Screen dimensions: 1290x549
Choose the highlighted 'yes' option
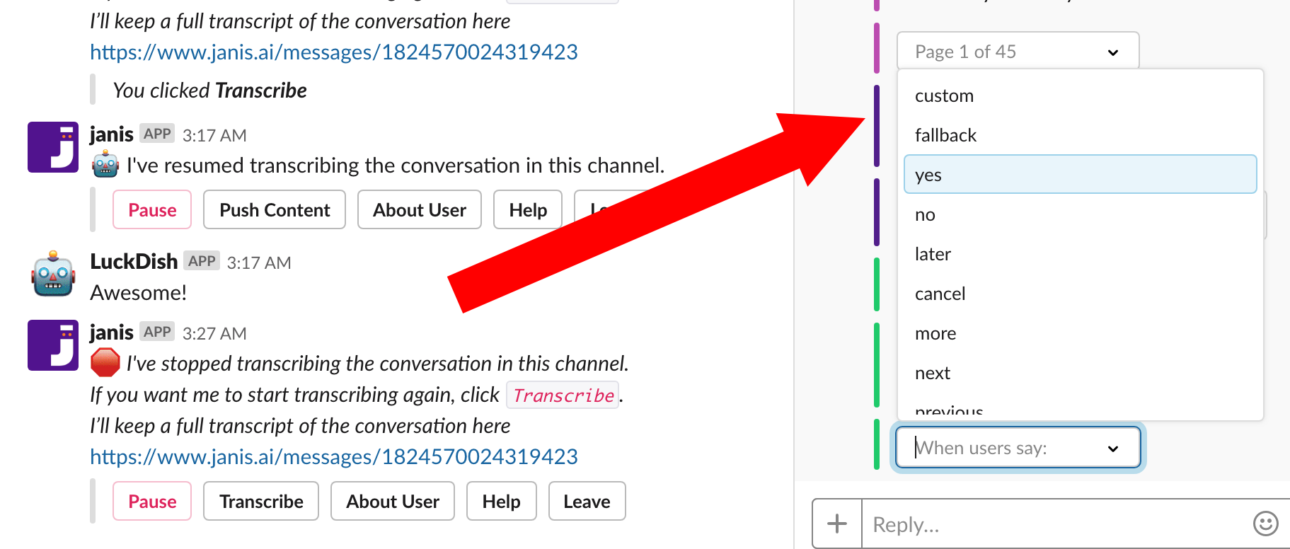tap(1080, 174)
